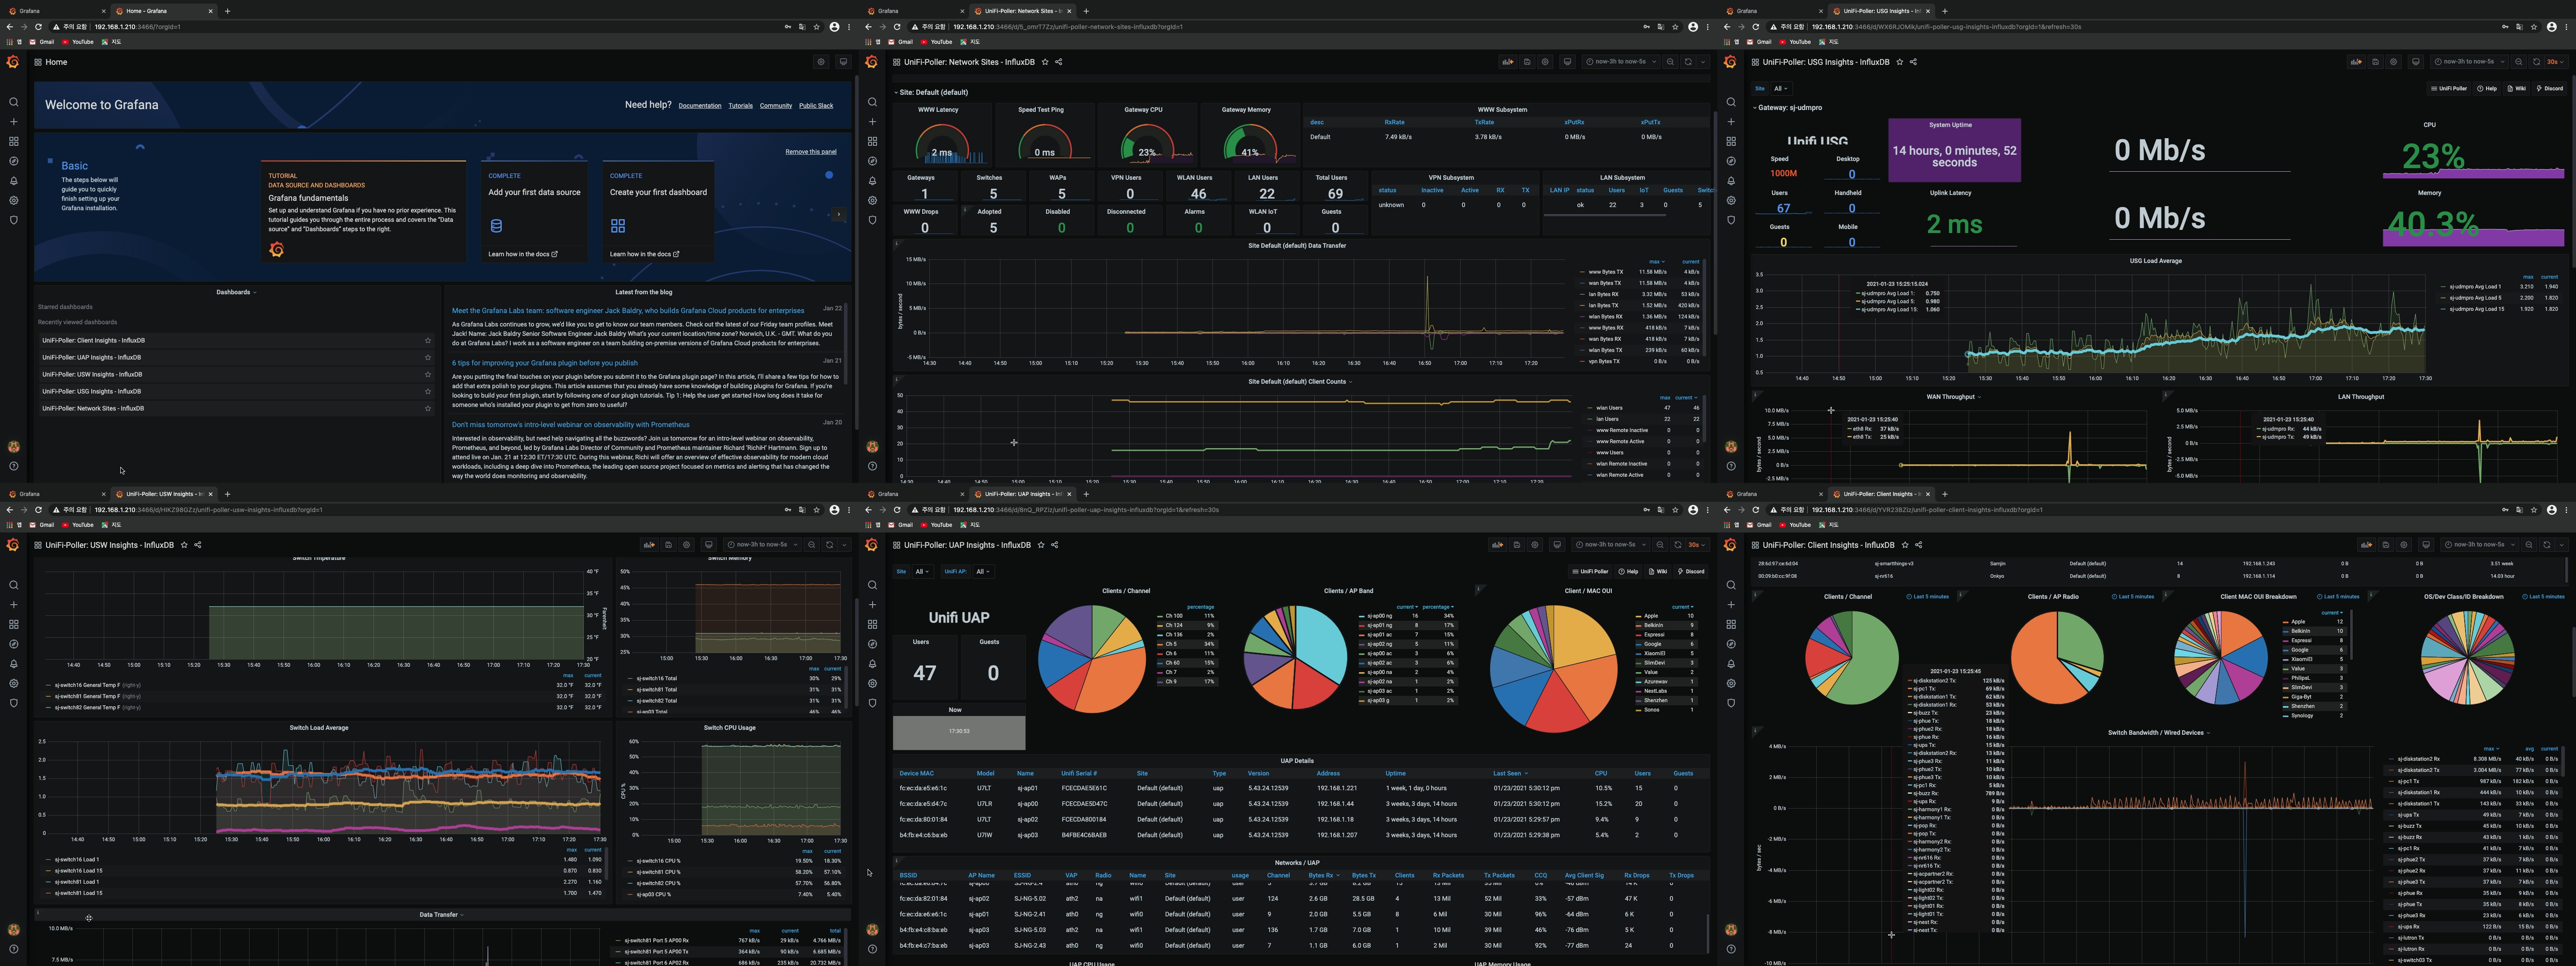Save the UAP Insights dashboard via disk icon
This screenshot has height=966, width=2576.
(1516, 545)
